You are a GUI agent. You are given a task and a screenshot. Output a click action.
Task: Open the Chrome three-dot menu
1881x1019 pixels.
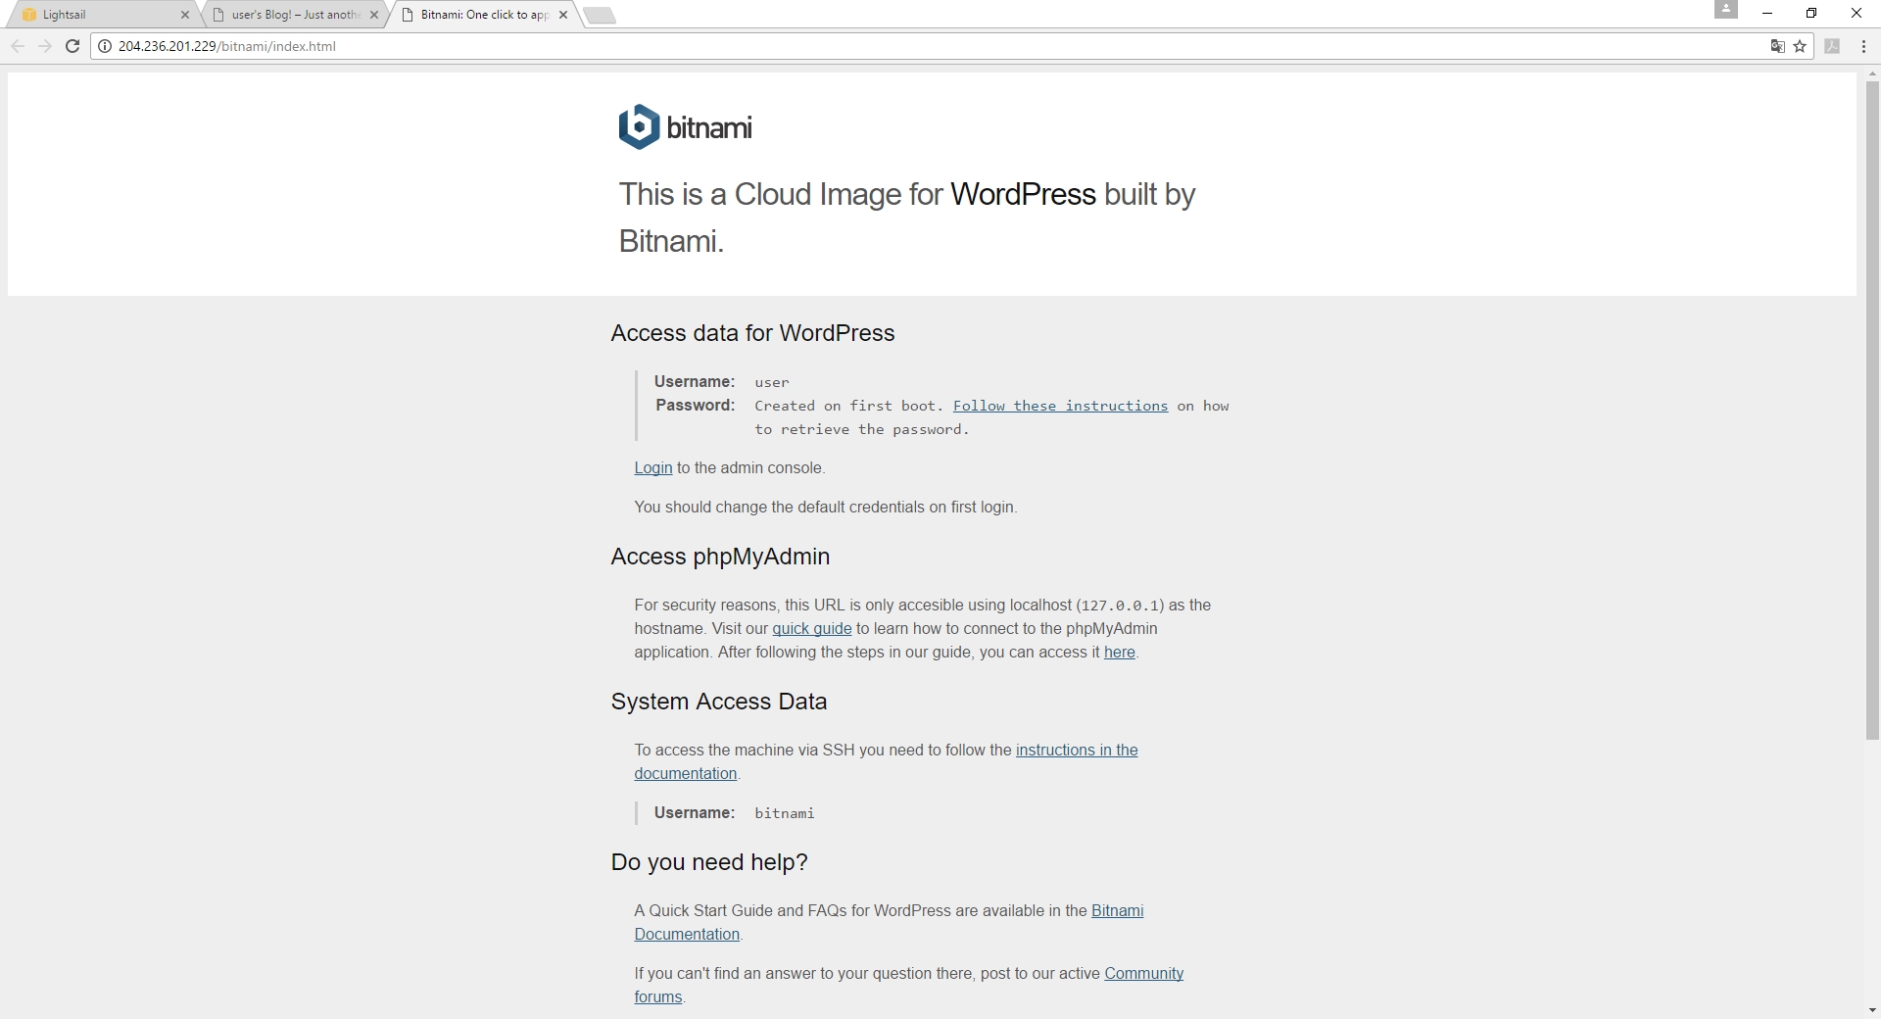tap(1863, 46)
